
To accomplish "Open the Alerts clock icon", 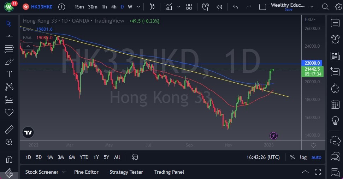I will pyautogui.click(x=335, y=39).
